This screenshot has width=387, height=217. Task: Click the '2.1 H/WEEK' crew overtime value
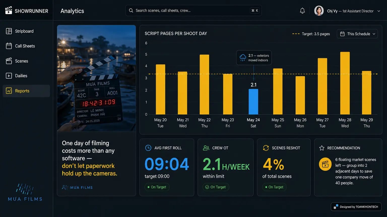[226, 165]
